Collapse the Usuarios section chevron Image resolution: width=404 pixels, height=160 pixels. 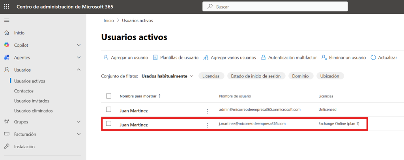point(79,70)
